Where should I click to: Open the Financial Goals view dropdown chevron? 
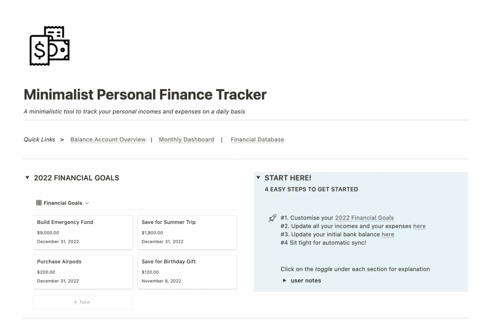87,203
